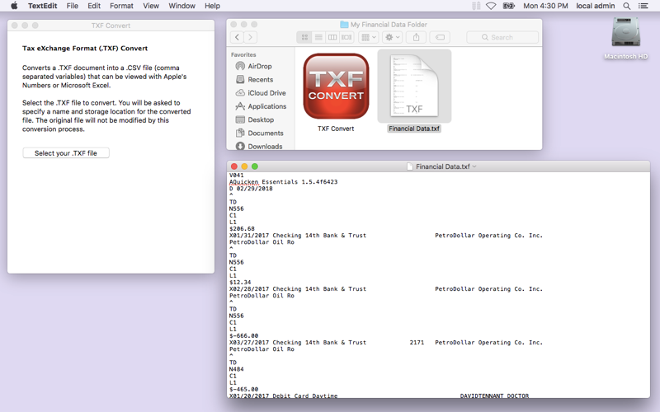Viewport: 660px width, 412px height.
Task: Open the TXF Convert app icon in Finder
Action: click(x=336, y=87)
